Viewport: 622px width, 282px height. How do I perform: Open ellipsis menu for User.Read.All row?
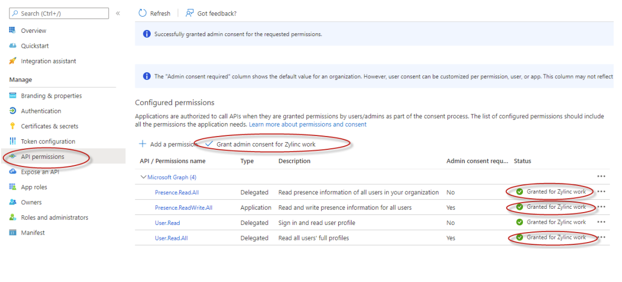601,237
